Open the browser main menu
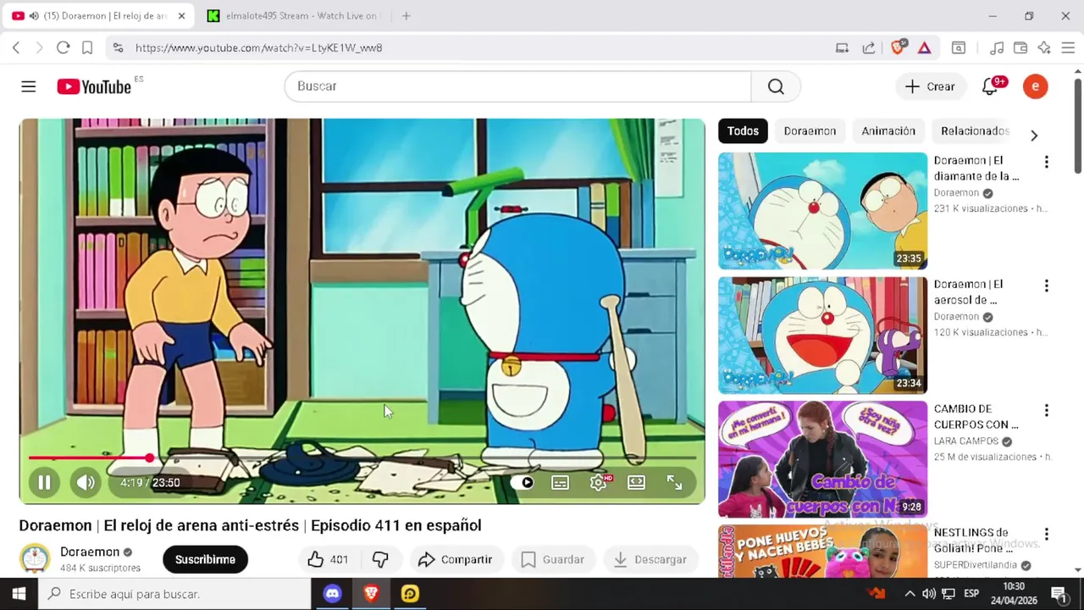1084x610 pixels. point(1068,48)
